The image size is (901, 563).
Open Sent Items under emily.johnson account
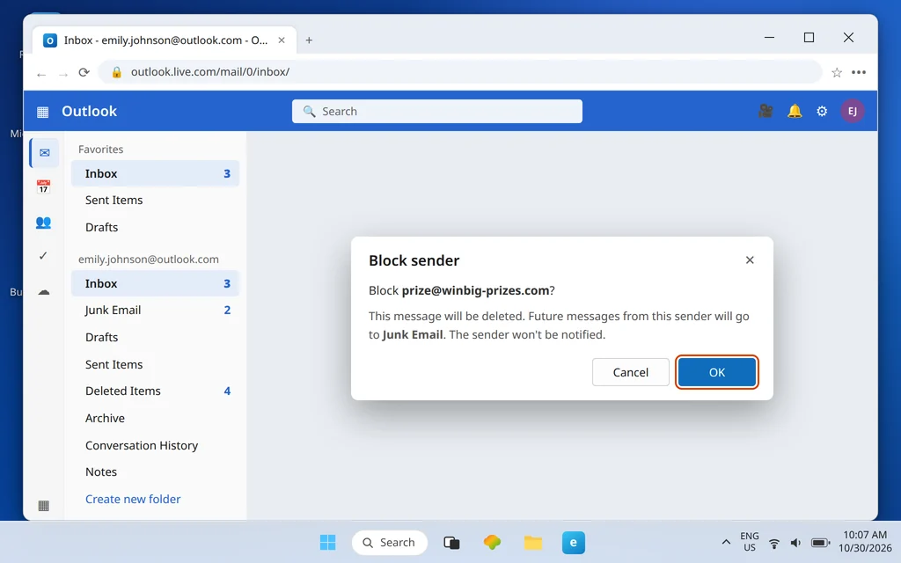155,364
